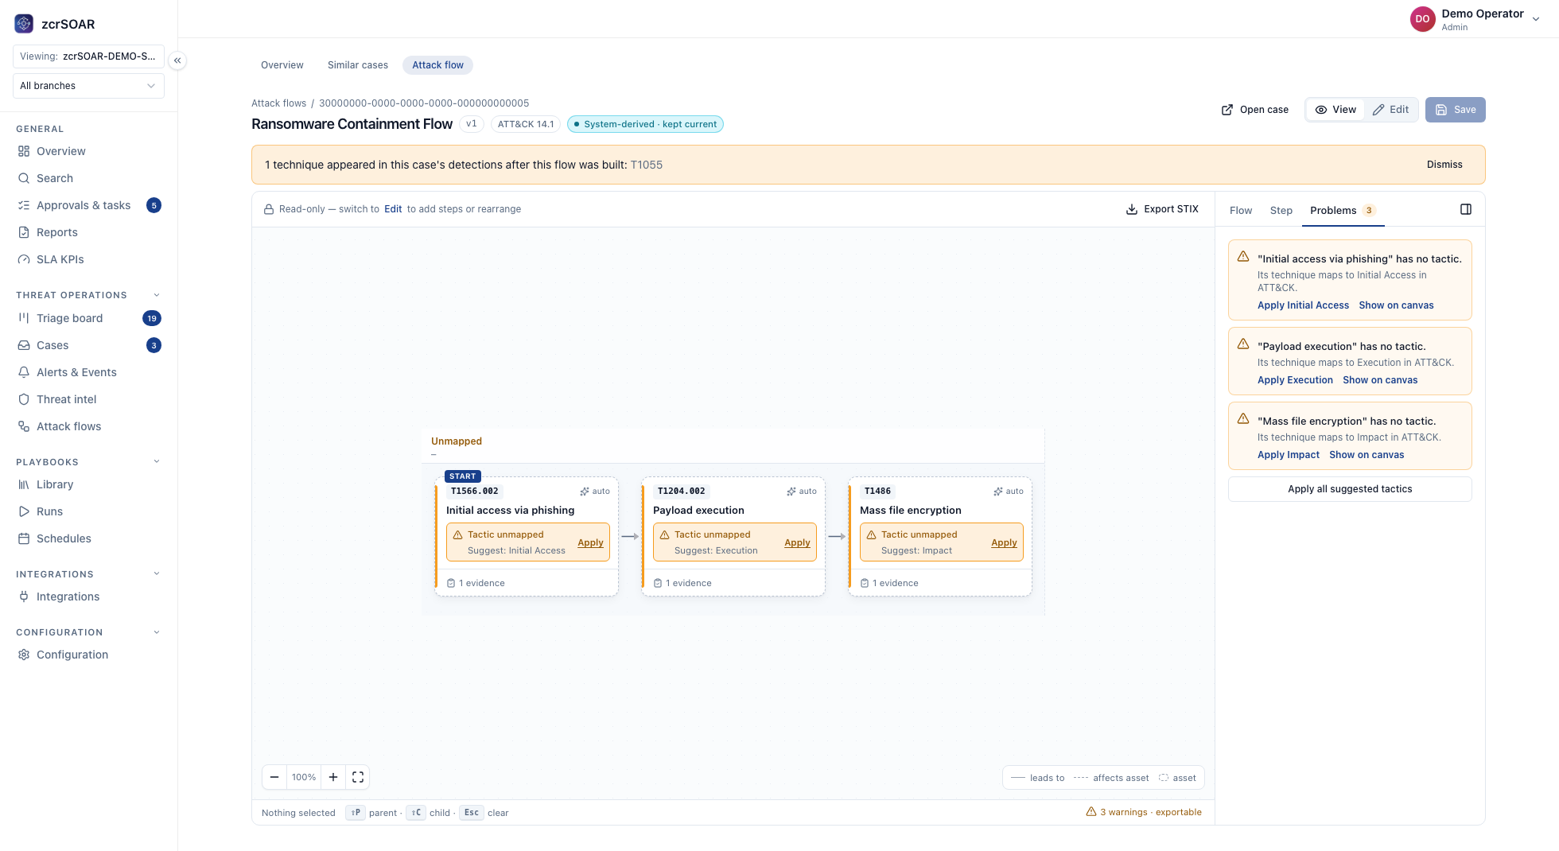Switch to the Overview tab
The height and width of the screenshot is (851, 1559).
(x=282, y=65)
